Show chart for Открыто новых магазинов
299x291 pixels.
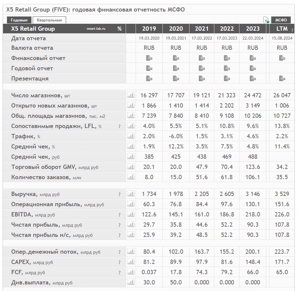pos(131,105)
